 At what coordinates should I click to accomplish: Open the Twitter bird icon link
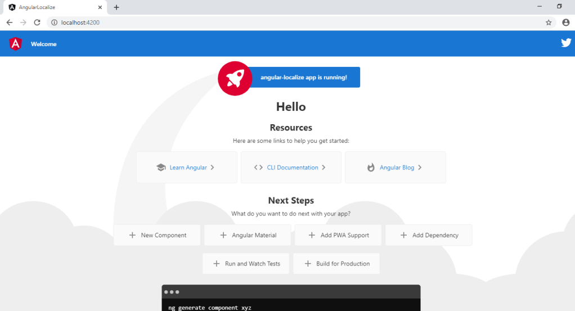pyautogui.click(x=566, y=43)
